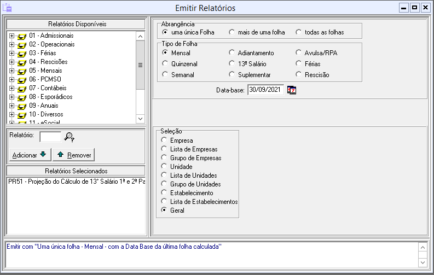Viewport: 434px width, 275px height.
Task: Select the 'todas as folhas' radio option
Action: coord(299,32)
